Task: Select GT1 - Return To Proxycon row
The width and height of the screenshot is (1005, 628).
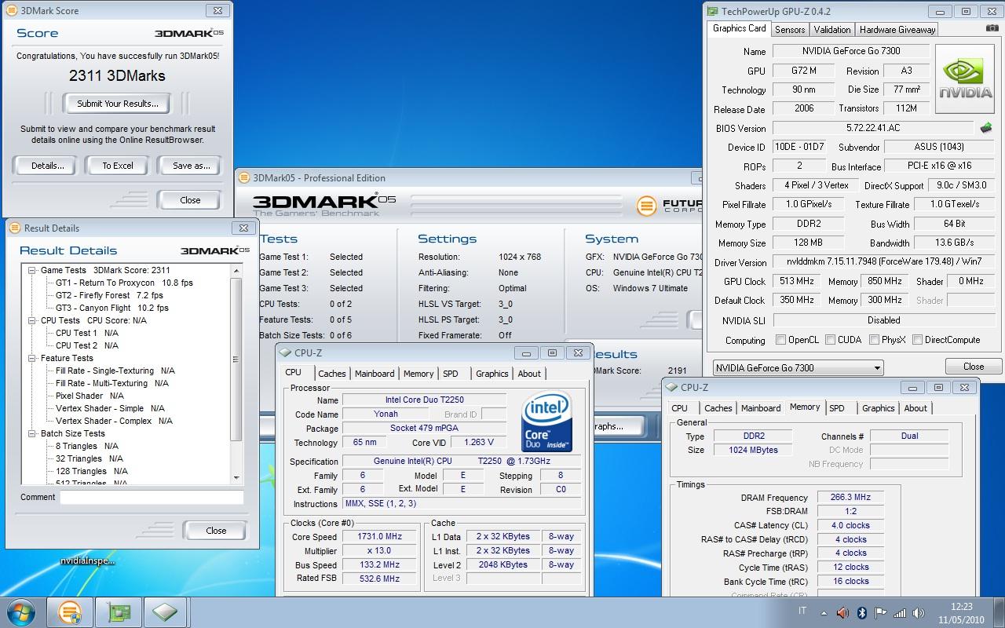Action: point(124,283)
